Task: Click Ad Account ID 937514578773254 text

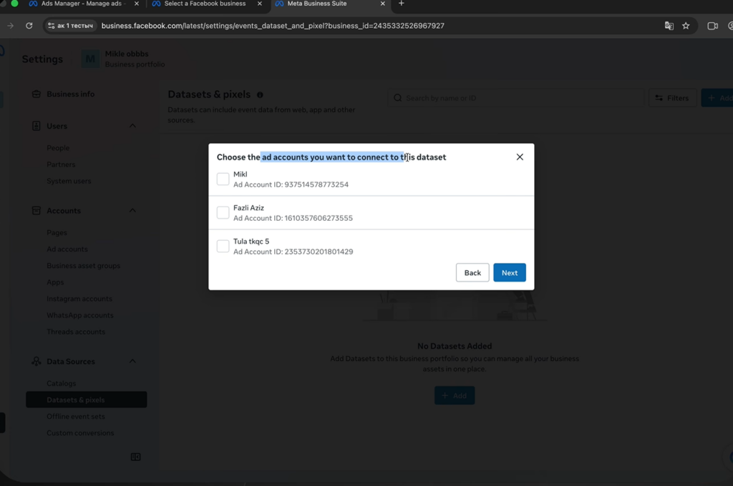Action: pos(291,184)
